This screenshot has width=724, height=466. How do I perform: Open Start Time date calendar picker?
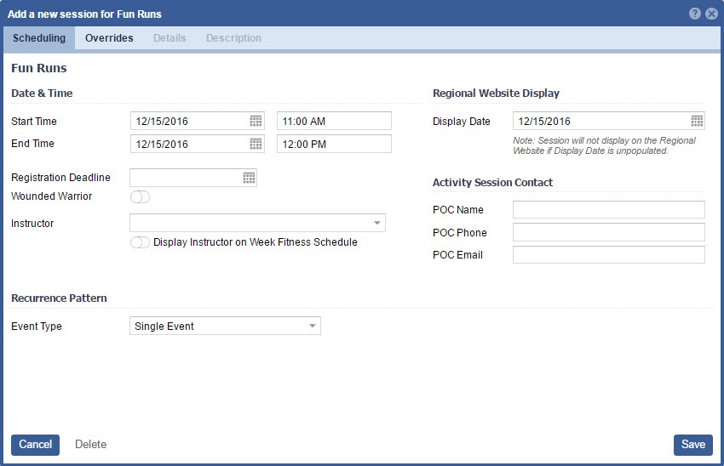click(x=256, y=121)
